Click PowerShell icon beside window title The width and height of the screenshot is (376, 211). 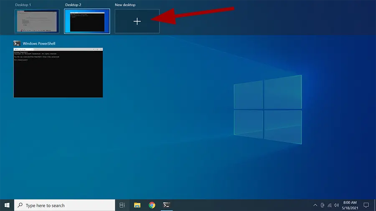17,43
